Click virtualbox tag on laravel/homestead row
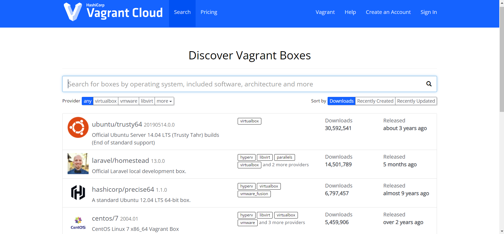504x234 pixels. (x=250, y=165)
